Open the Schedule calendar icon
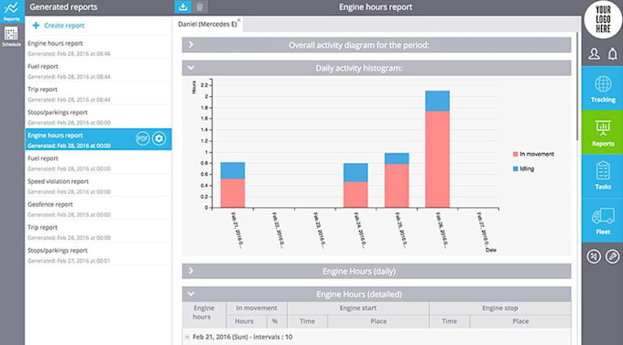This screenshot has height=345, width=623. [12, 37]
